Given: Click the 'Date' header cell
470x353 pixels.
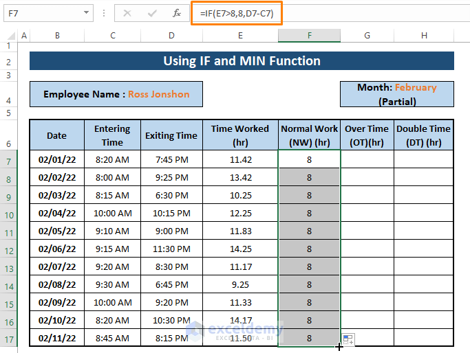Looking at the screenshot, I should [x=57, y=135].
